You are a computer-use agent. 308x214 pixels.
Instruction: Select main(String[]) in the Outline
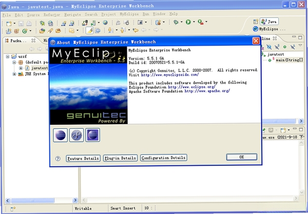pos(289,60)
